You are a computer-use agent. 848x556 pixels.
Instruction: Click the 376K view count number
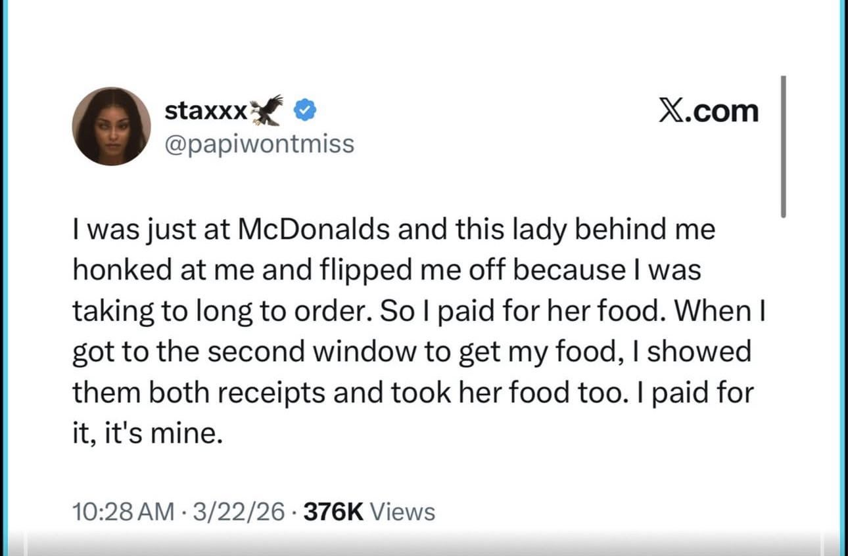[335, 511]
